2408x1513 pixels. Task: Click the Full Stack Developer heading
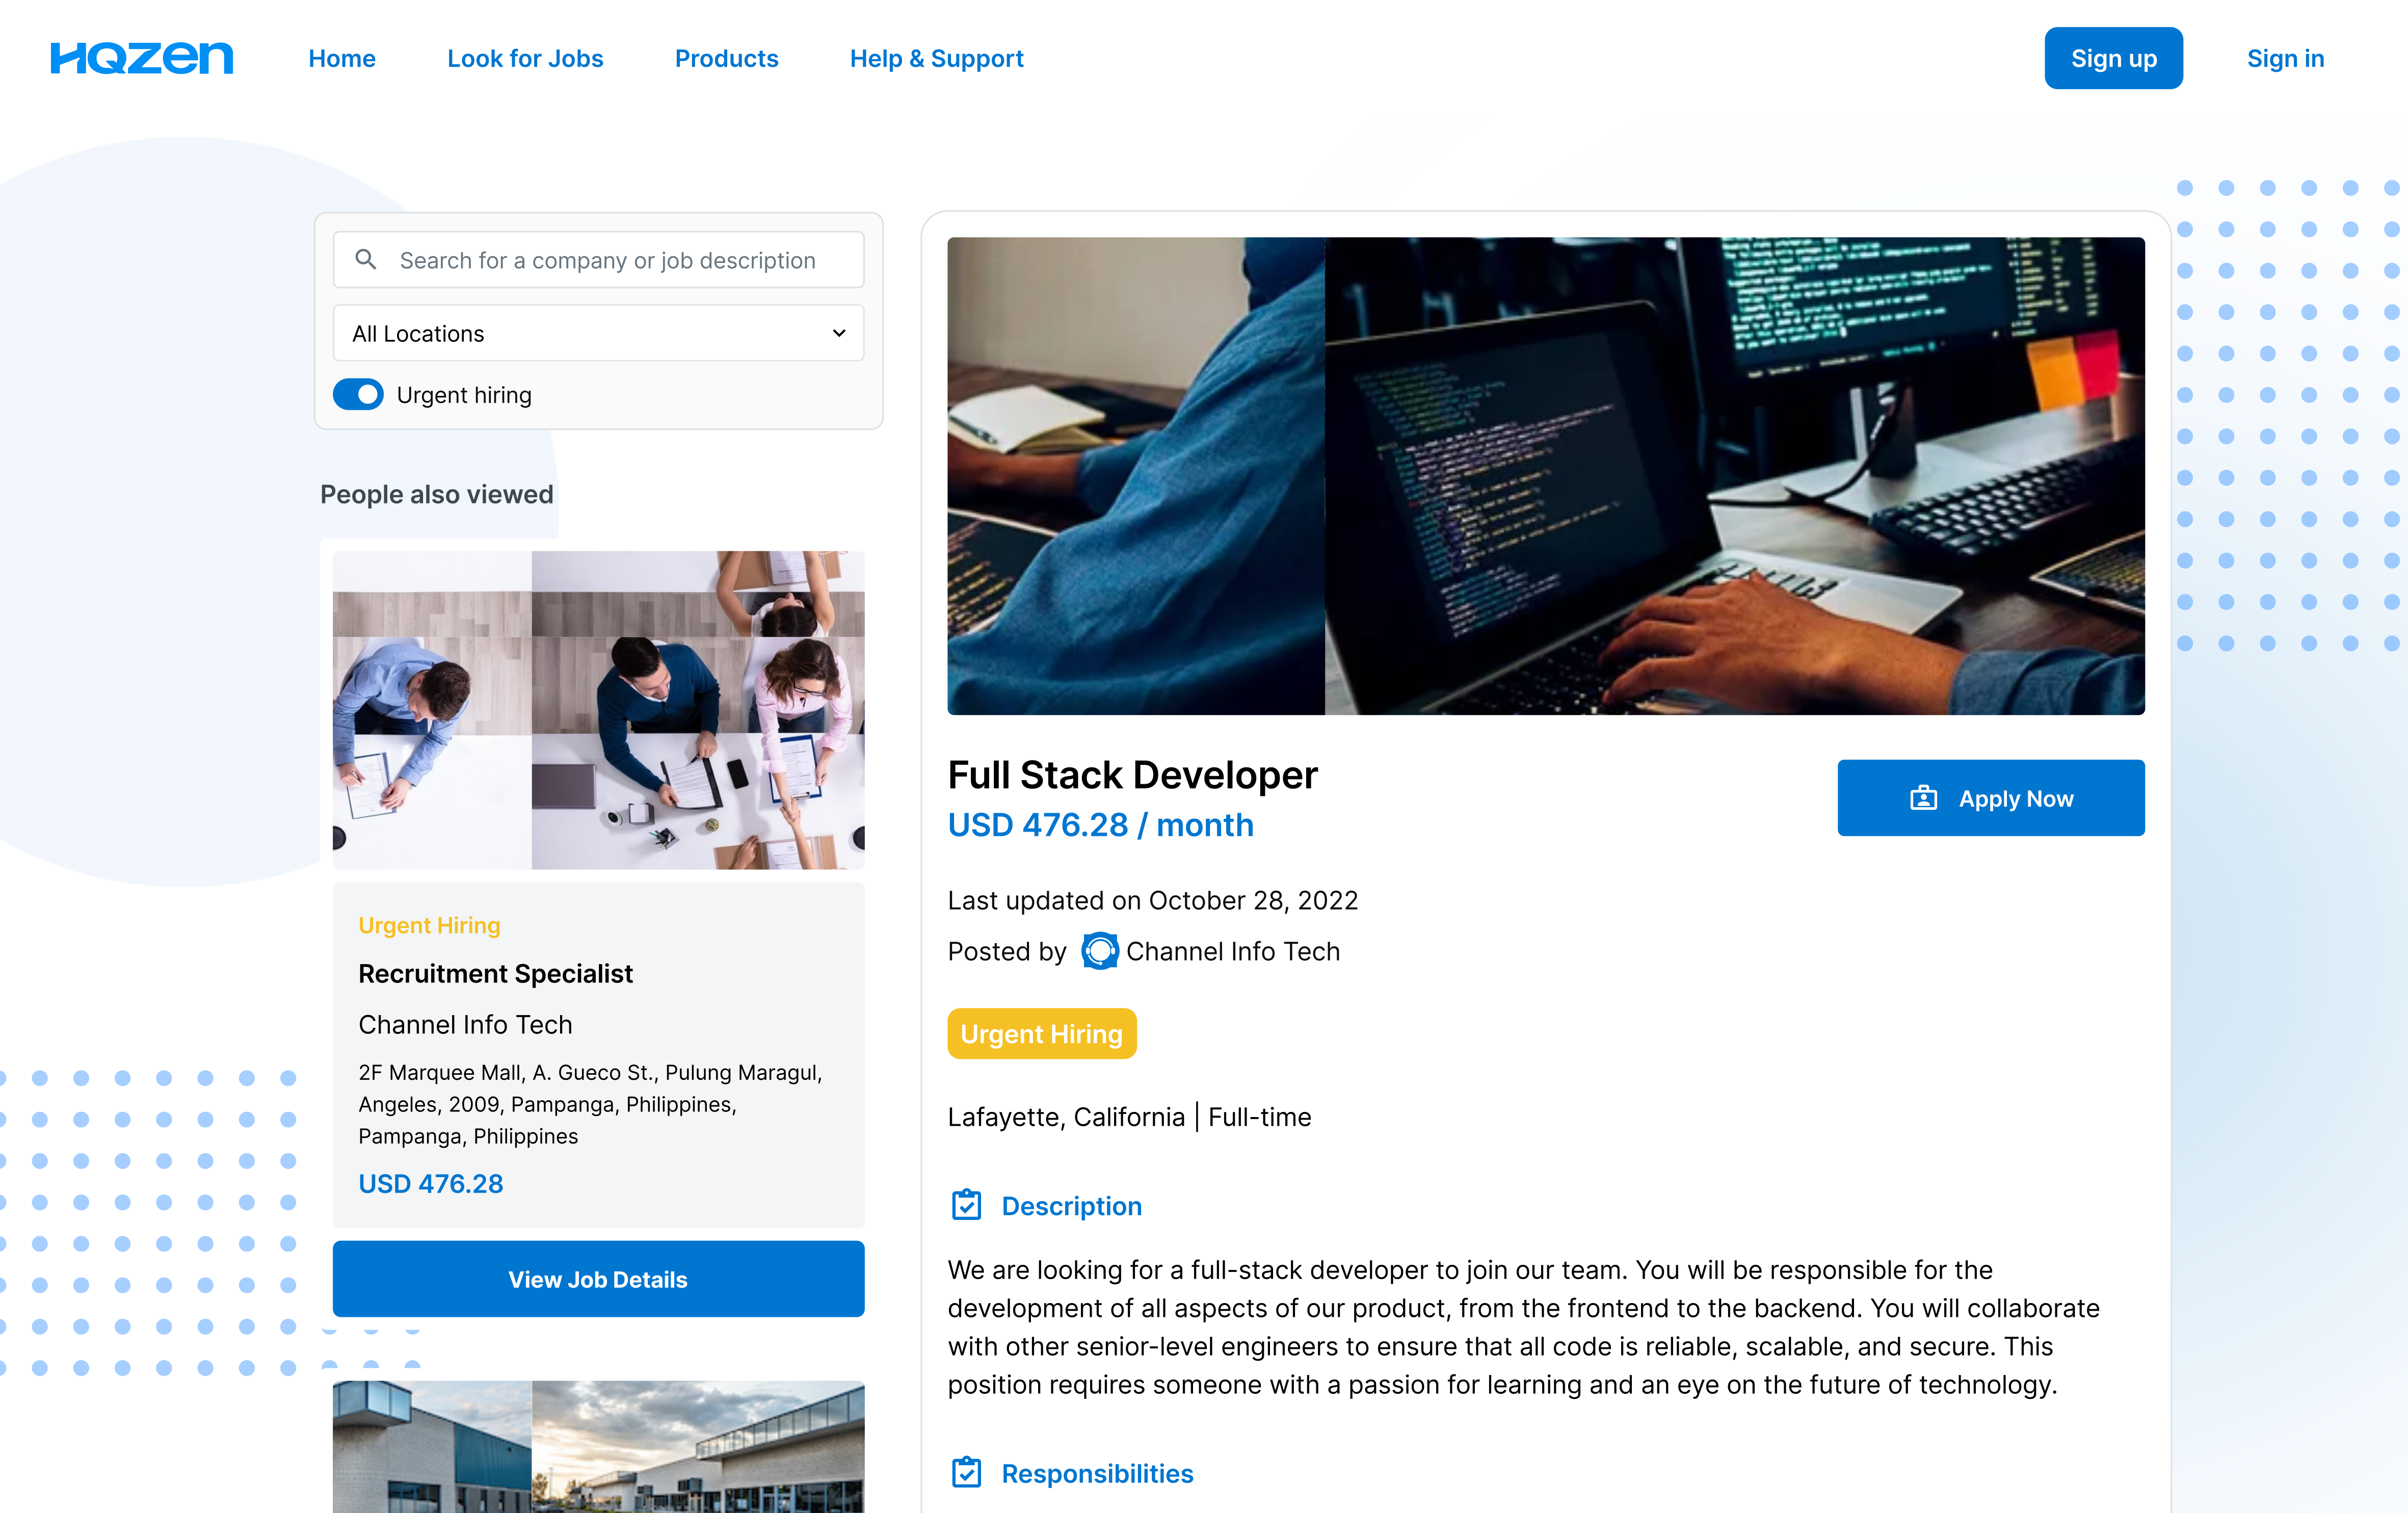pos(1132,775)
